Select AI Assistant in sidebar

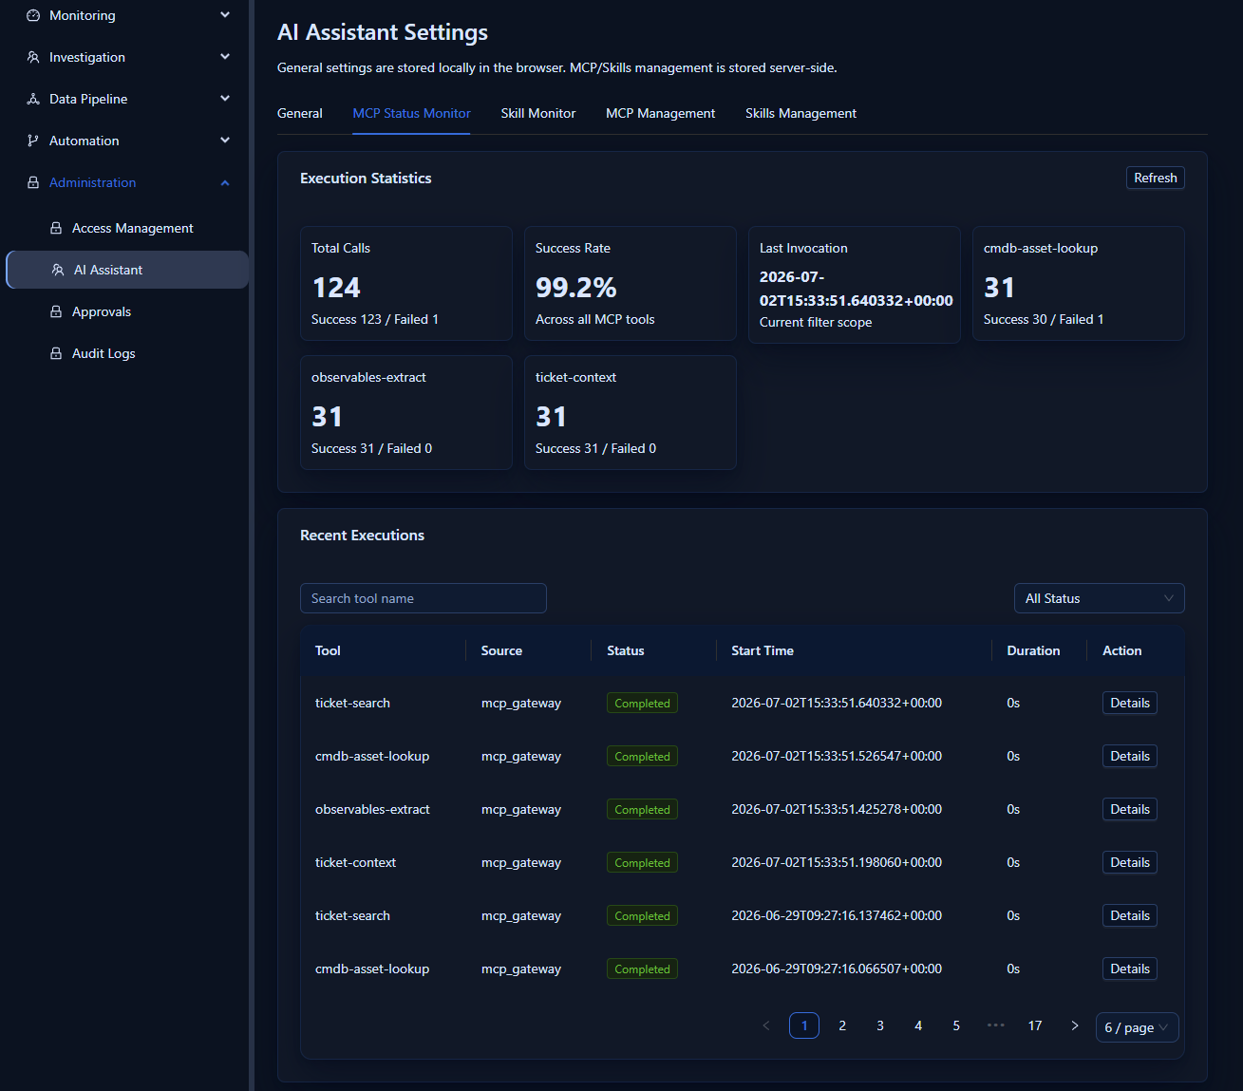coord(127,270)
